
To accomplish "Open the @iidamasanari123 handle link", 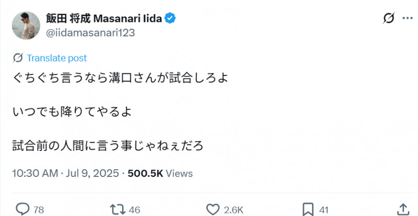I will pyautogui.click(x=91, y=32).
